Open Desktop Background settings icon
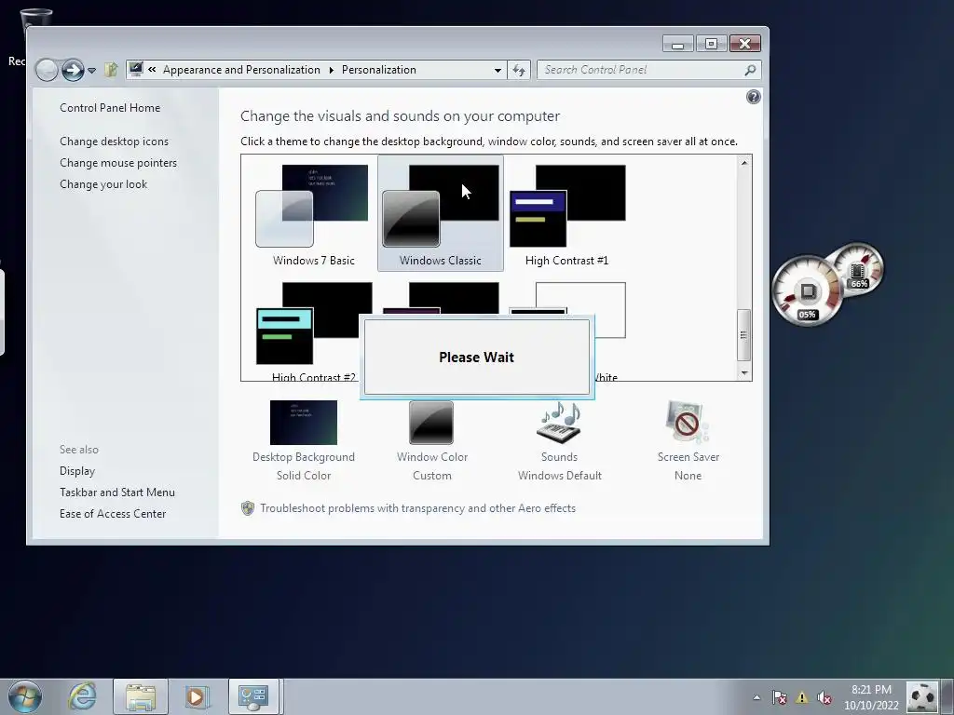This screenshot has width=954, height=715. pyautogui.click(x=304, y=423)
